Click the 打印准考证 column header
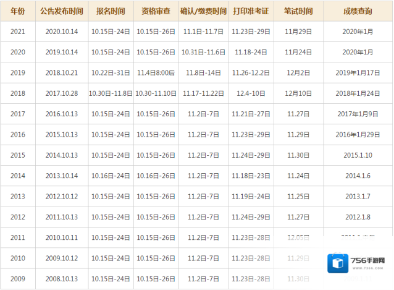Viewport: 394px width, 290px height. [x=251, y=11]
